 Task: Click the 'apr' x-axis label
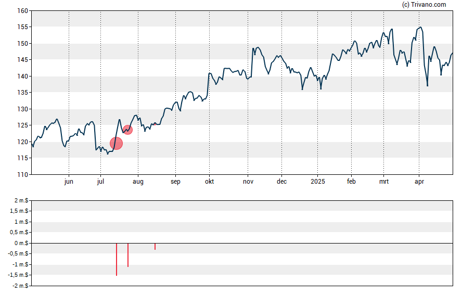point(419,182)
